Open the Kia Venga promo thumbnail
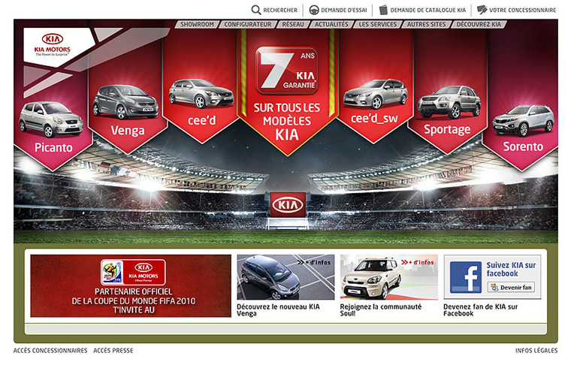Image resolution: width=571 pixels, height=374 pixels. (285, 277)
